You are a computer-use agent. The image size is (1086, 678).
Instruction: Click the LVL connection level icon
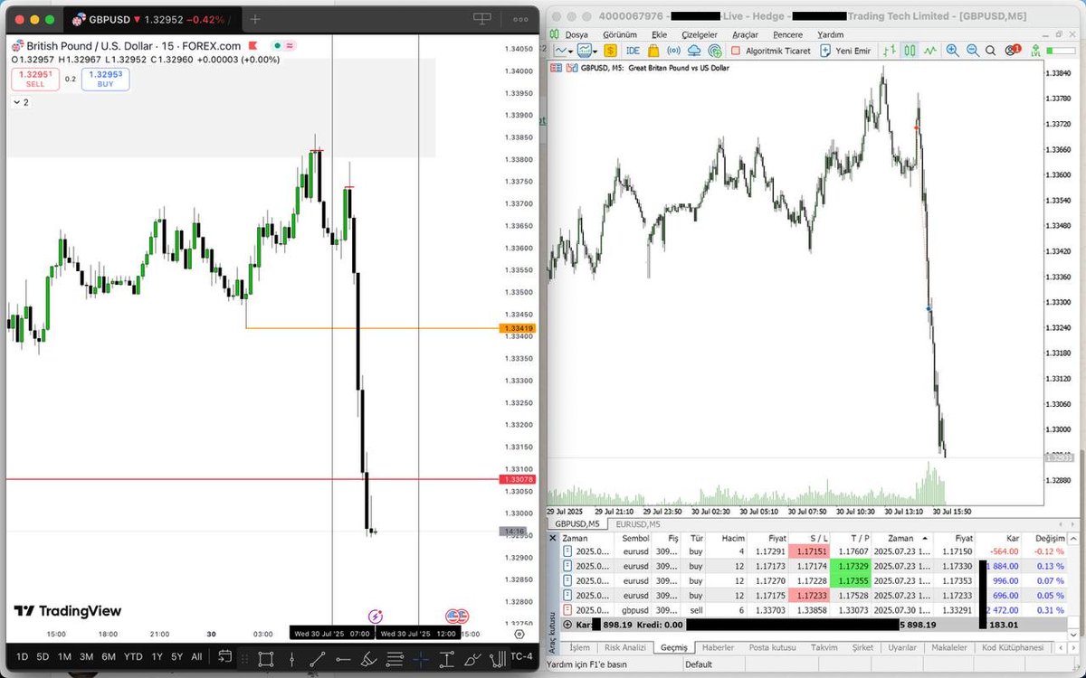pos(1035,52)
